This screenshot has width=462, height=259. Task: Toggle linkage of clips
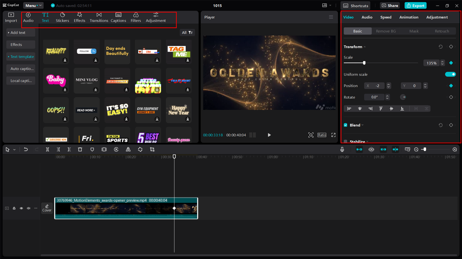[383, 149]
